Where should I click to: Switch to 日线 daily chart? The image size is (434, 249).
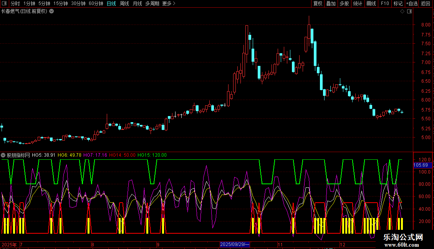[x=111, y=3]
